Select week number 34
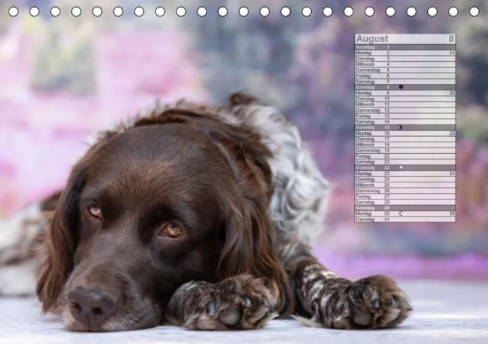Screen dimensions: 488x344 click(452, 173)
